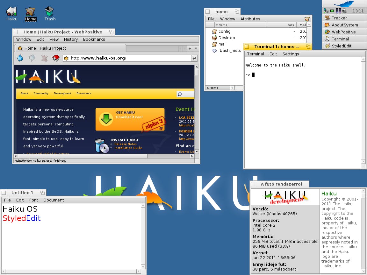Image resolution: width=367 pixels, height=275 pixels.
Task: Go to home page in WebPositive
Action: [x=56, y=58]
